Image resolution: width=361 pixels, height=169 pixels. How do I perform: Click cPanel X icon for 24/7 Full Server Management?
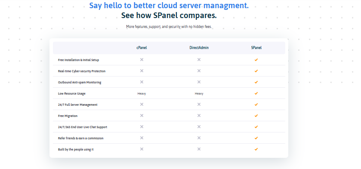point(142,104)
